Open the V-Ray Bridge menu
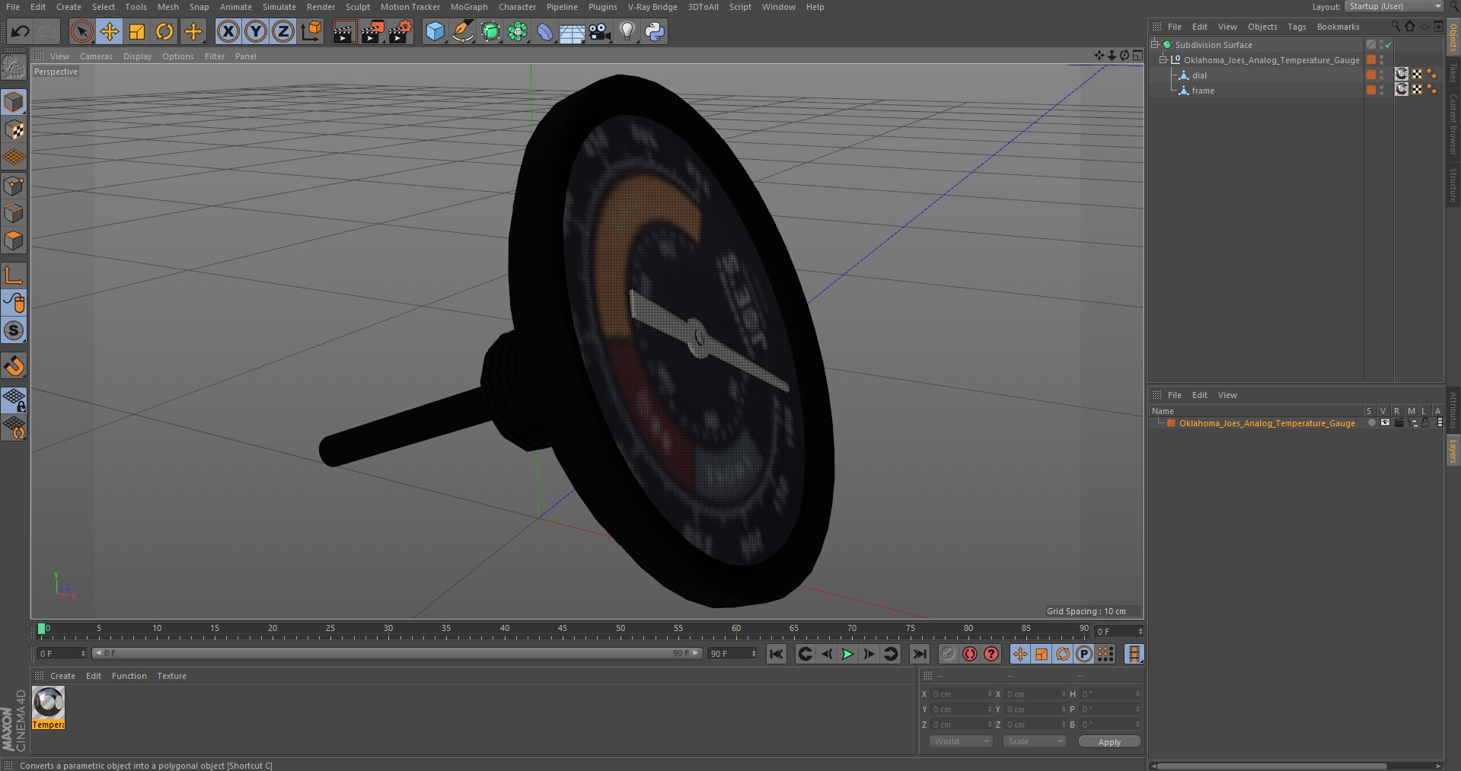The height and width of the screenshot is (771, 1461). [652, 7]
